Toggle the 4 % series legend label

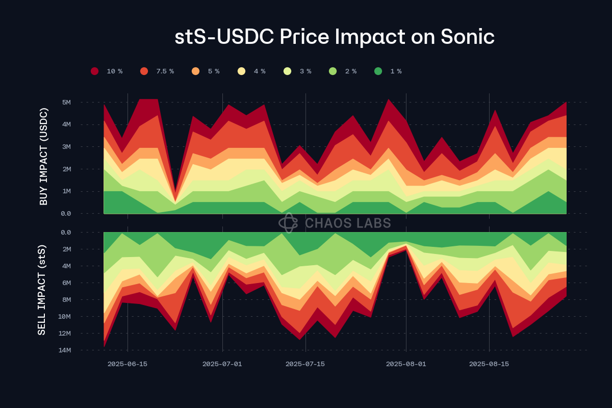coord(260,71)
